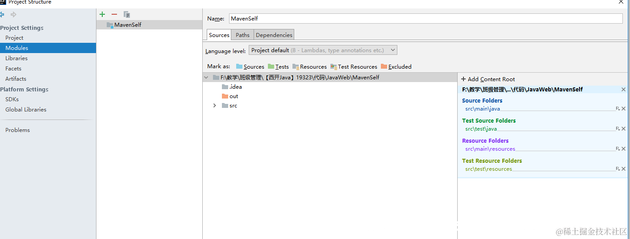Select the .idea folder
Viewport: 630px width, 239px height.
point(232,87)
